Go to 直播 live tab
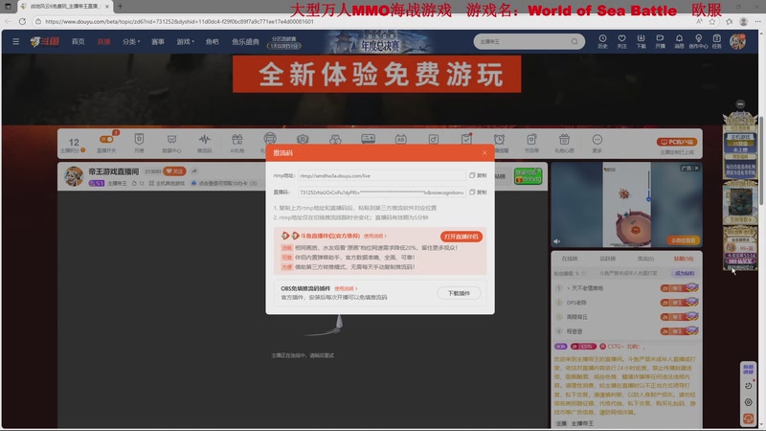The height and width of the screenshot is (431, 766). [103, 41]
